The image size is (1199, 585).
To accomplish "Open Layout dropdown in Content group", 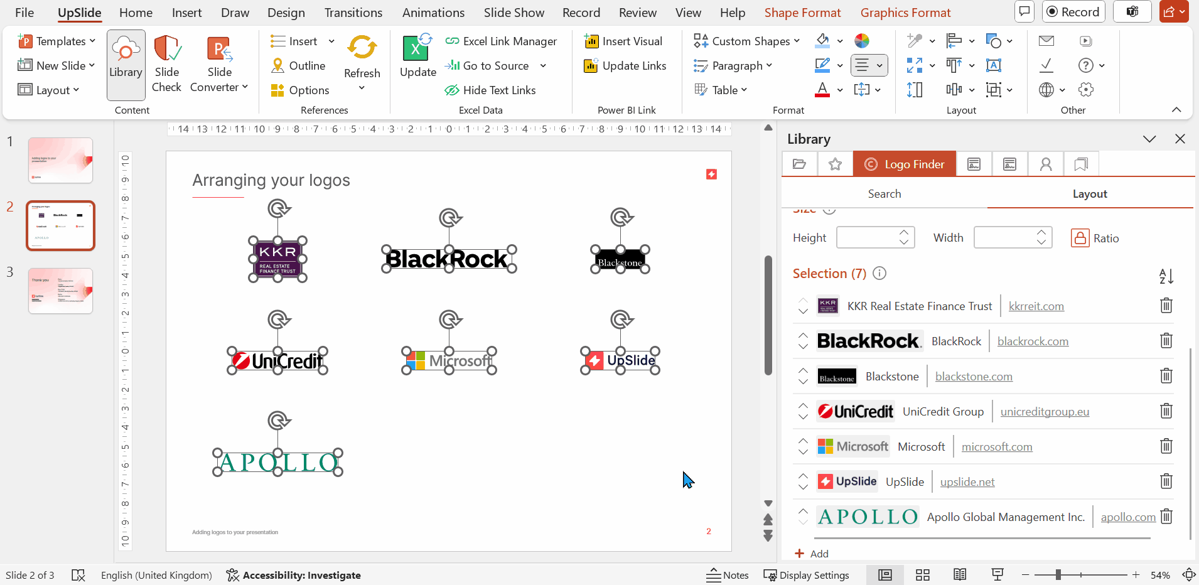I will [x=48, y=90].
